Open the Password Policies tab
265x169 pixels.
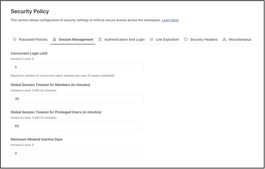coord(30,39)
